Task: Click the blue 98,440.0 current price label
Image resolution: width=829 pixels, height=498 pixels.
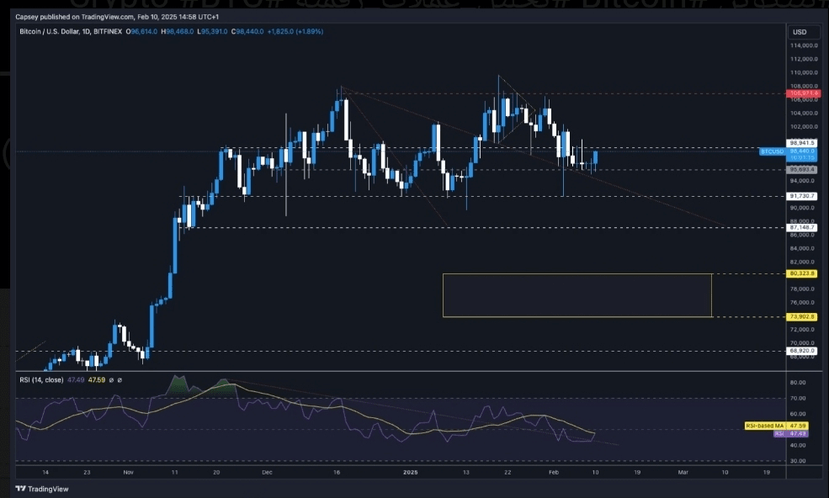Action: coord(802,151)
